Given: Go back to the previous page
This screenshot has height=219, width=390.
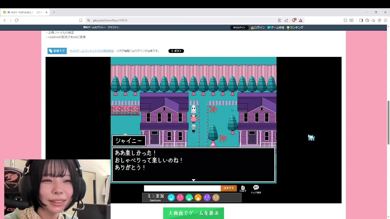Looking at the screenshot, I should 4,20.
